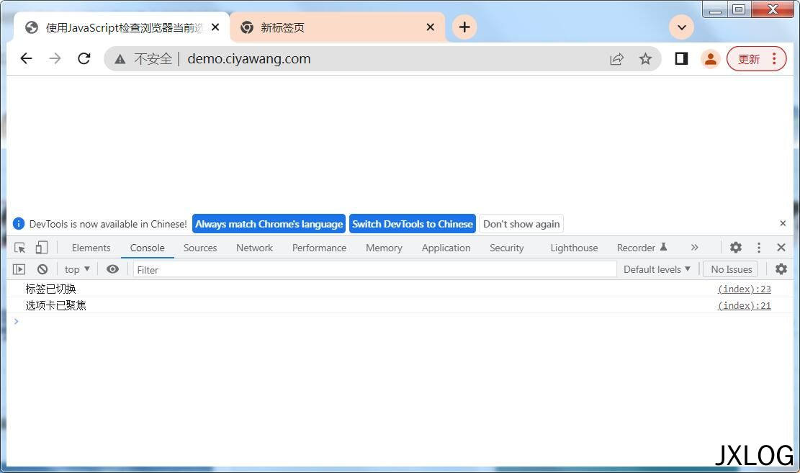
Task: Clear the console with the clear icon
Action: click(x=42, y=269)
